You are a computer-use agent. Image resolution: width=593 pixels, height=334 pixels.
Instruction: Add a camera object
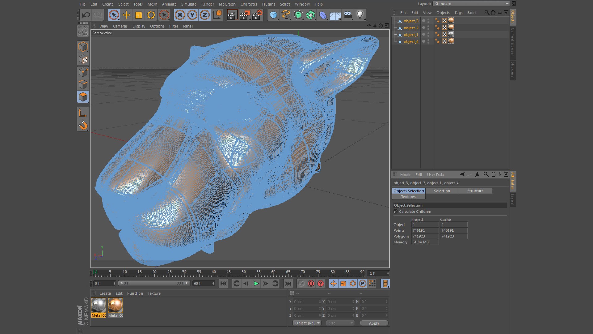click(x=348, y=15)
